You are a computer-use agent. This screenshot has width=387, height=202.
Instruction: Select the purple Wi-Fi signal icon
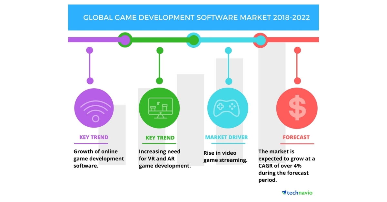point(94,108)
